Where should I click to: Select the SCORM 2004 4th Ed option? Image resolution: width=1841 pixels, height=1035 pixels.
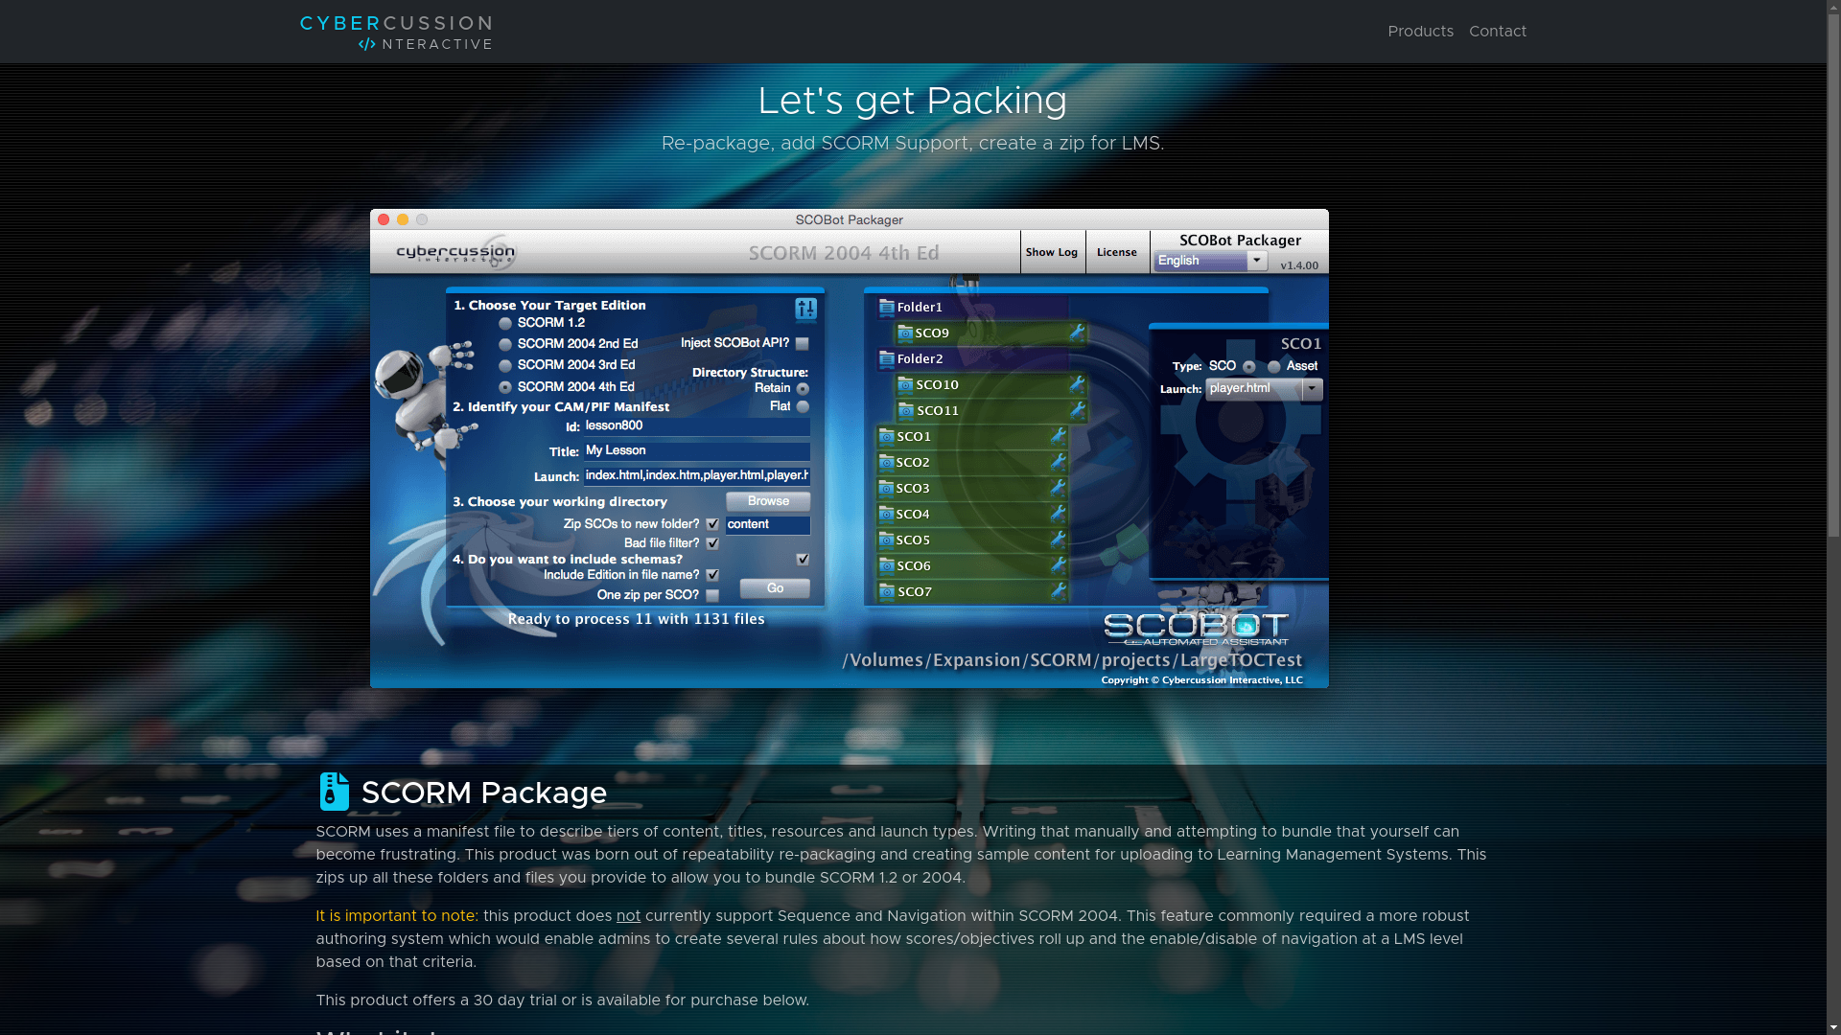[505, 387]
